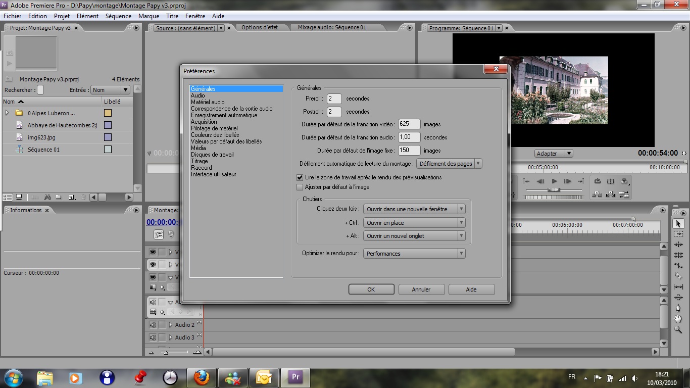Select 'Interface utilisateur' preference category
This screenshot has height=388, width=690.
[213, 174]
